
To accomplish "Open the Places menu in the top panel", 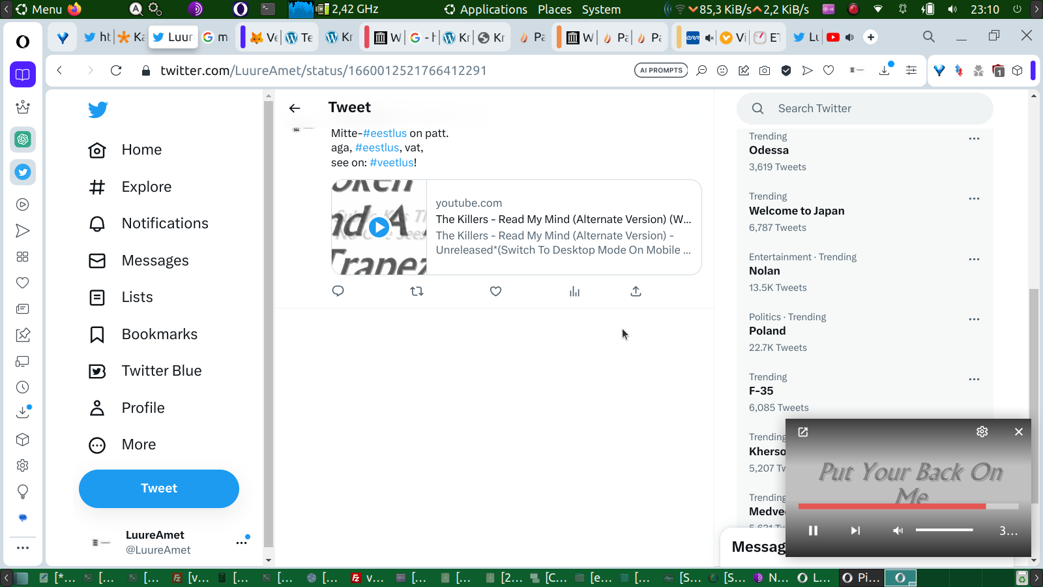I will (x=555, y=9).
